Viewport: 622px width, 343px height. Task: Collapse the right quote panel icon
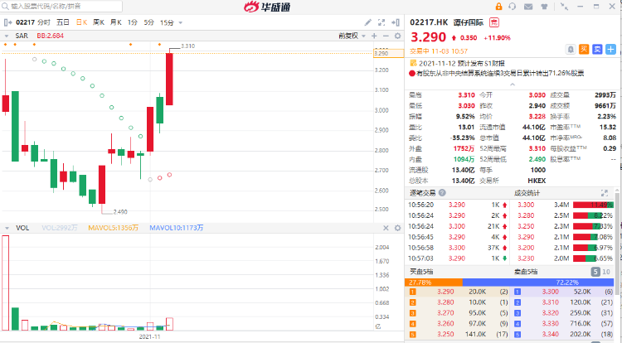point(395,22)
